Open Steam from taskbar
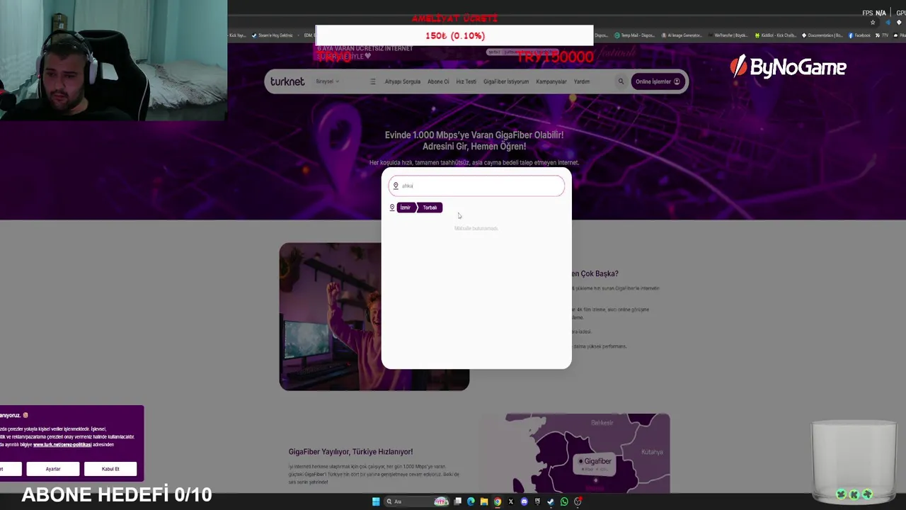The image size is (906, 510). tap(551, 501)
